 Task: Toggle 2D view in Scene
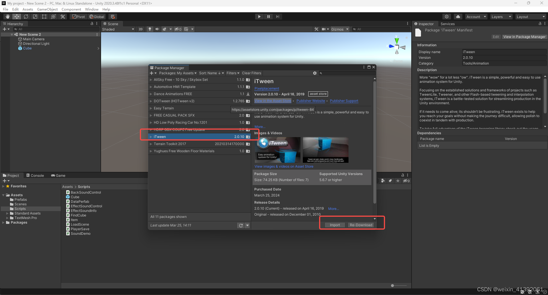pyautogui.click(x=141, y=29)
